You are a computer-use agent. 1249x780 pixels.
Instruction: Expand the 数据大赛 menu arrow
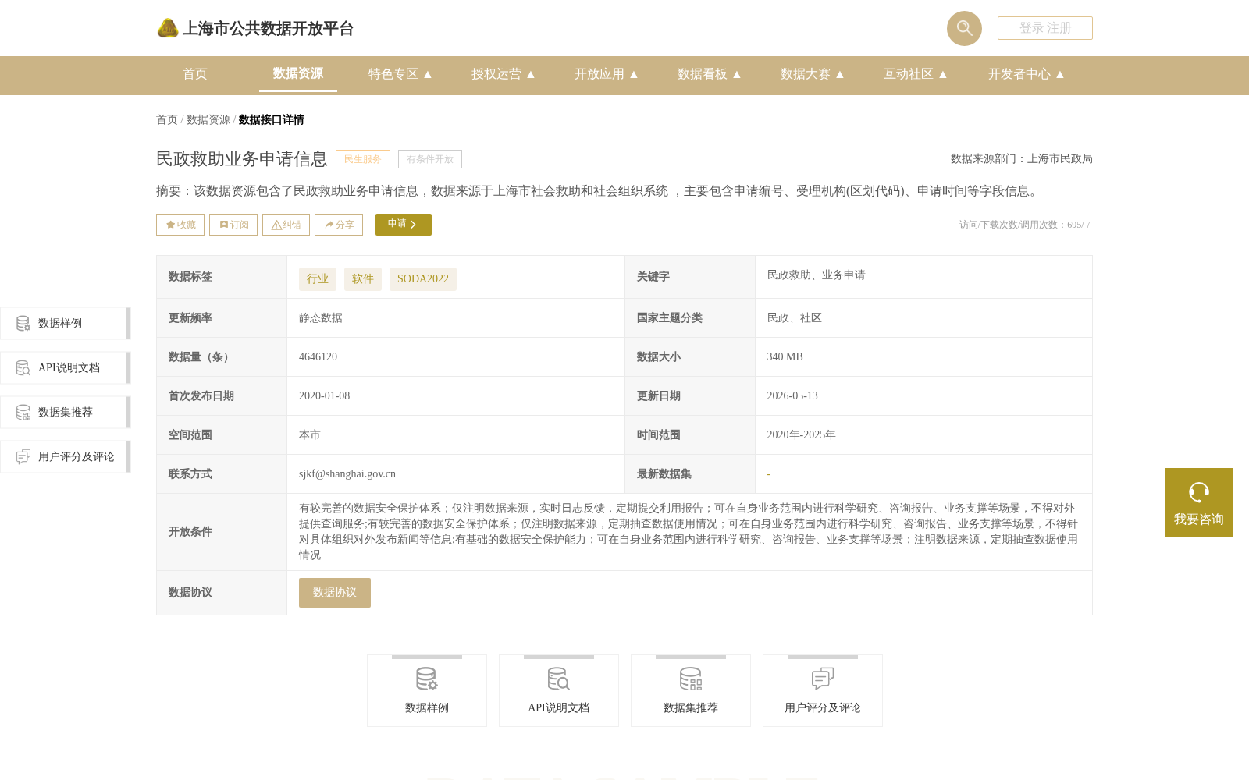pyautogui.click(x=840, y=74)
